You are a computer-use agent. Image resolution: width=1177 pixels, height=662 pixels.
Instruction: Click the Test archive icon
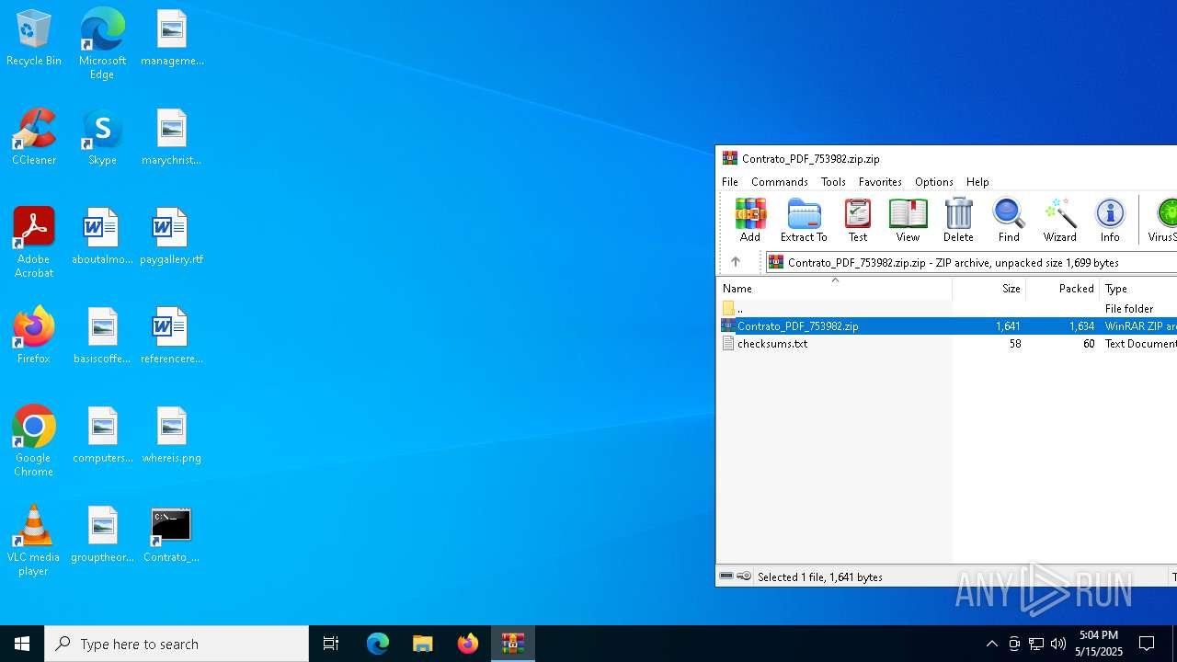coord(857,220)
